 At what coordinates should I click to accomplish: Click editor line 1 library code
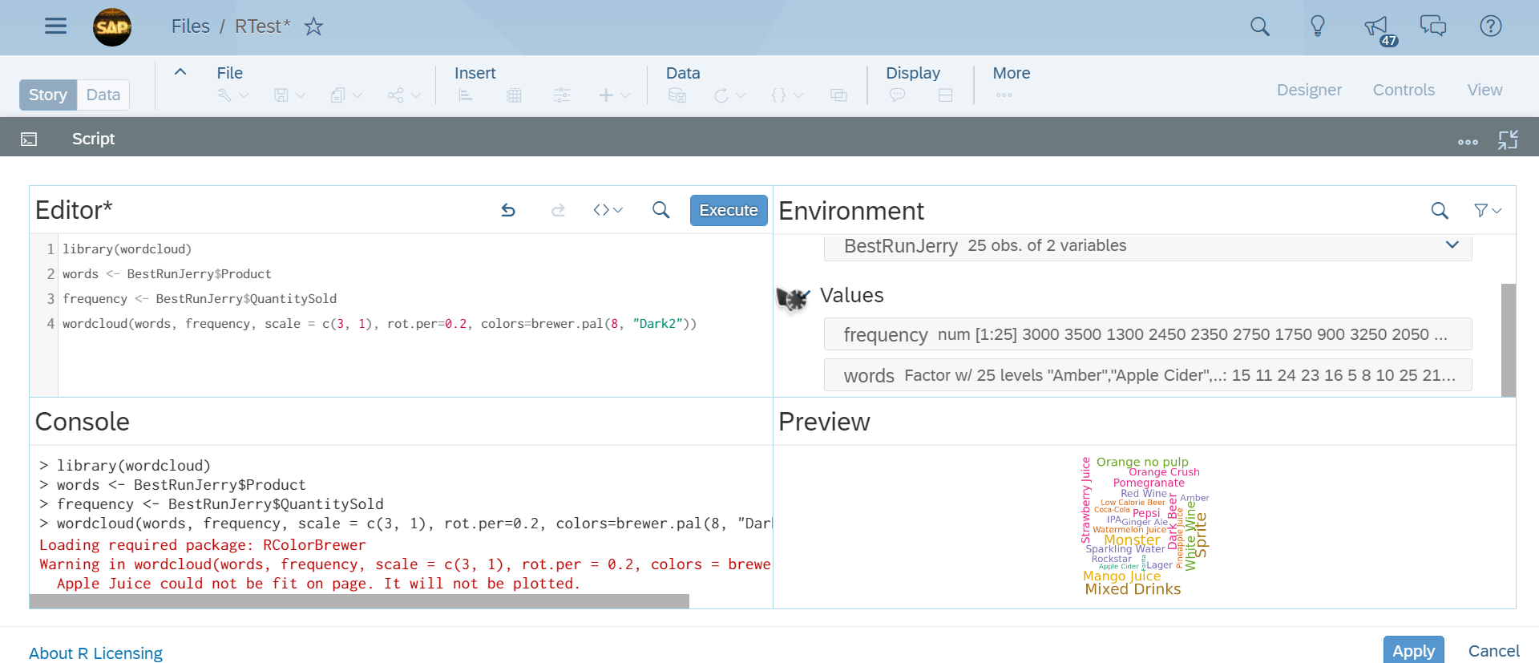(x=127, y=249)
